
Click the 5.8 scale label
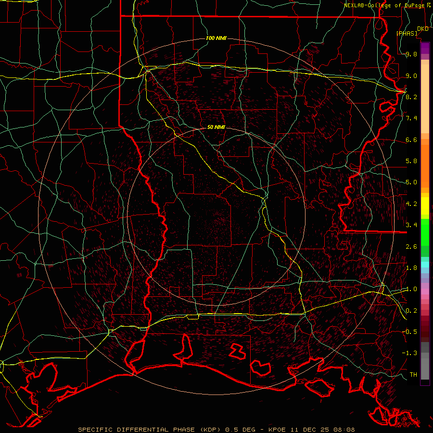pyautogui.click(x=411, y=161)
